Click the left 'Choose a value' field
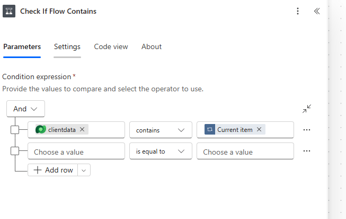 click(x=76, y=151)
